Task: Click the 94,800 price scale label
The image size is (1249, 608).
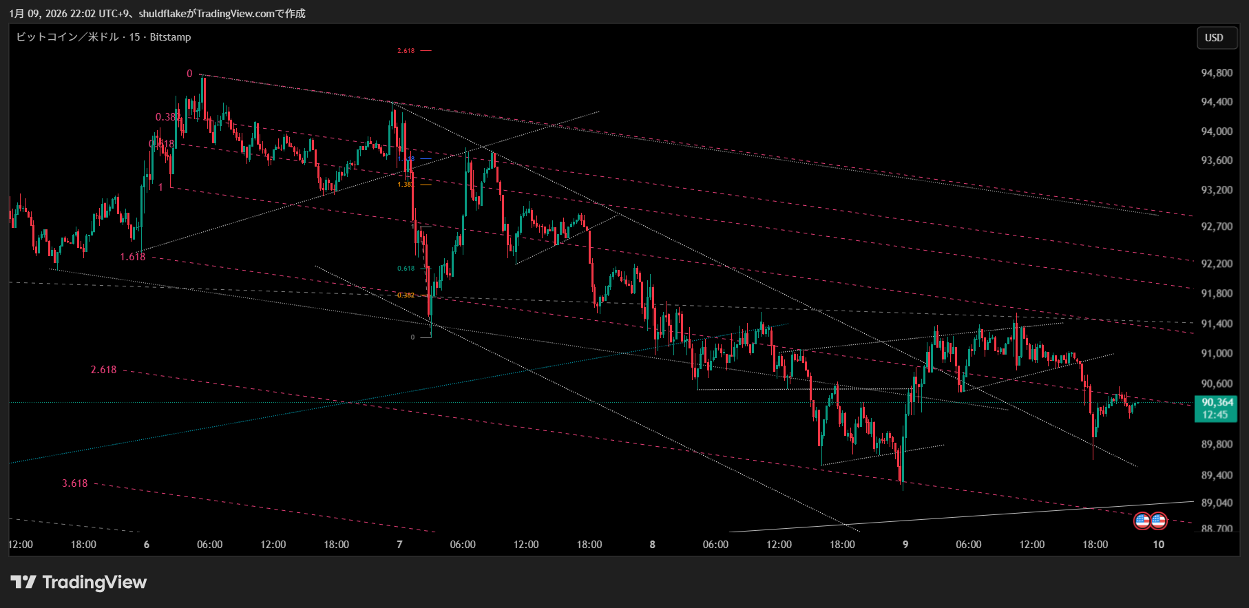Action: coord(1217,73)
